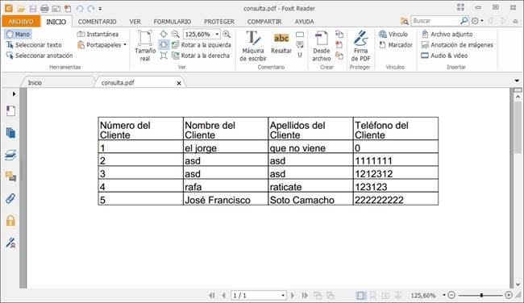Click the redo arrow in quick access toolbar
Screen dimensions: 524x303
point(90,9)
